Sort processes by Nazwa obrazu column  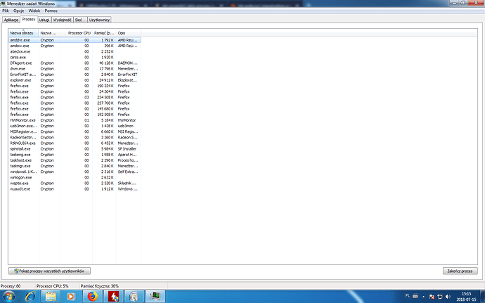(x=22, y=33)
